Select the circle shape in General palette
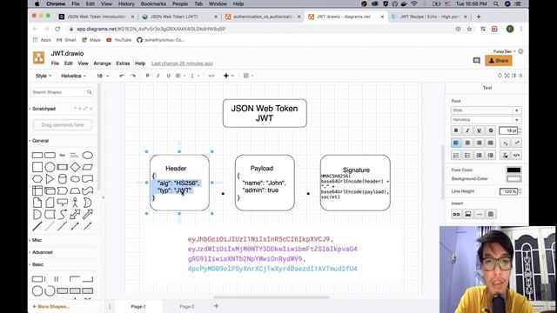 (x=50, y=167)
